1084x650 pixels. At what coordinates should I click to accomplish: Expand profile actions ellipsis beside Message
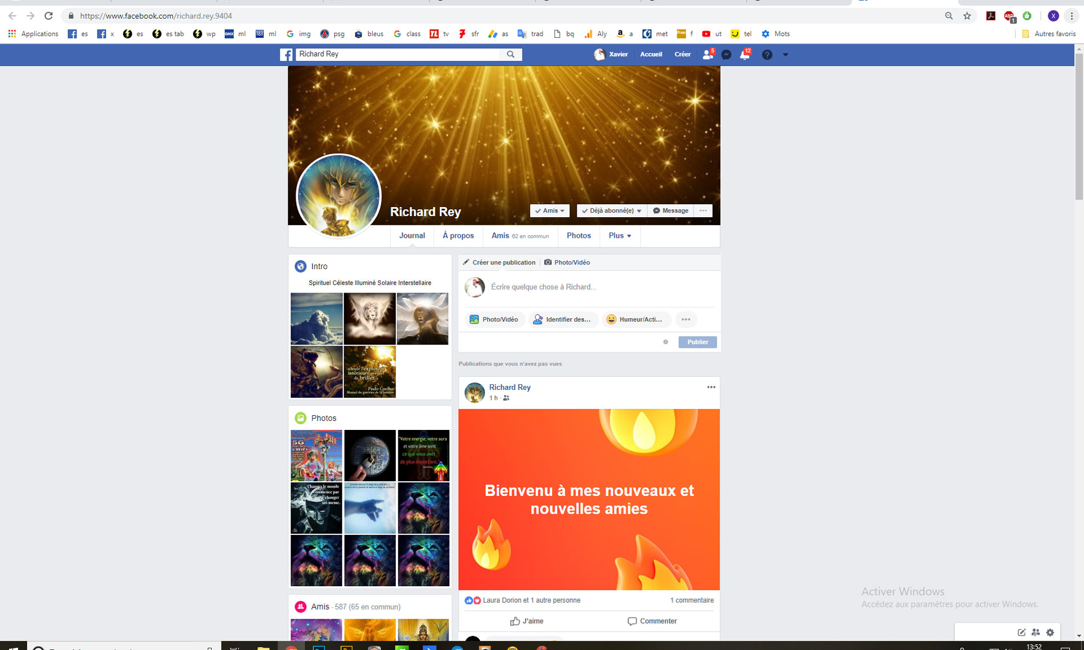pyautogui.click(x=703, y=211)
